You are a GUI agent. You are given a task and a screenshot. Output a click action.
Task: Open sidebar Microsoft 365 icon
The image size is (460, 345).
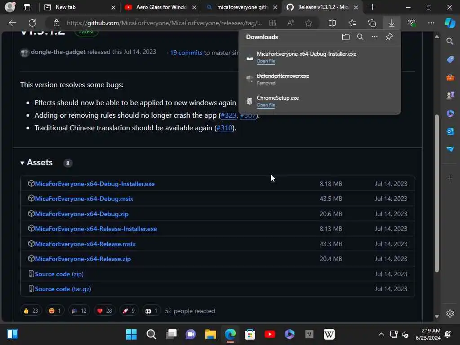click(450, 113)
